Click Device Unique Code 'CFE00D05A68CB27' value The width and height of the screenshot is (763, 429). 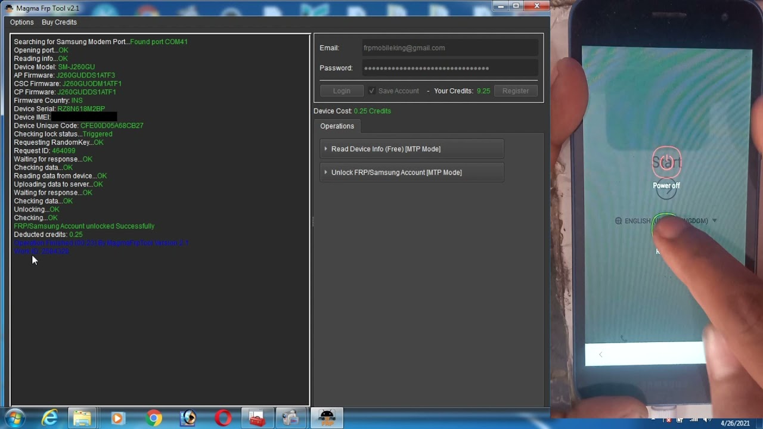112,125
